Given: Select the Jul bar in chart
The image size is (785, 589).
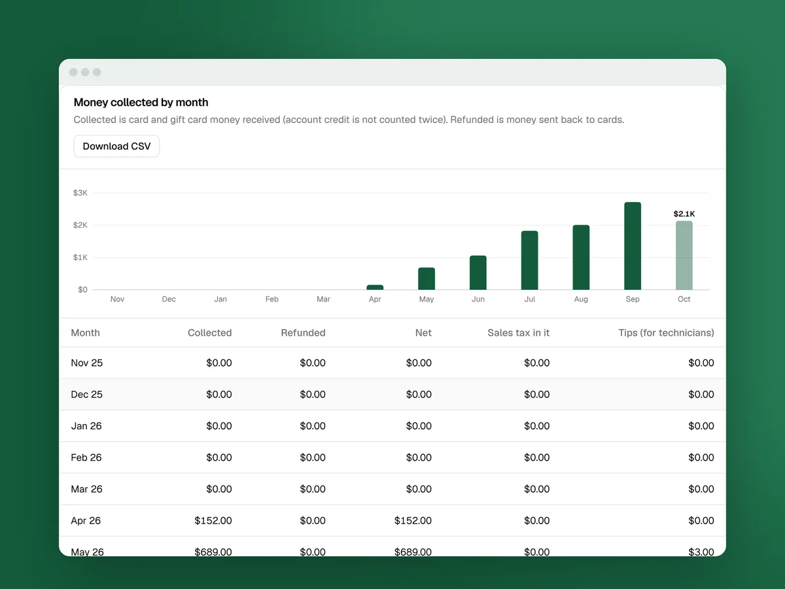Looking at the screenshot, I should (530, 260).
